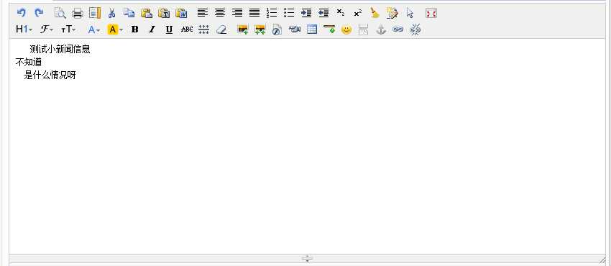Toggle strikethrough formatting
611x266 pixels.
(187, 29)
